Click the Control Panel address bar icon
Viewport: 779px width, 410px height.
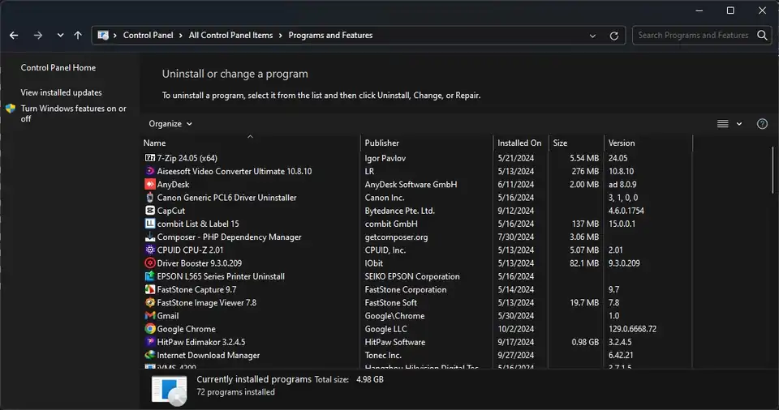(103, 35)
